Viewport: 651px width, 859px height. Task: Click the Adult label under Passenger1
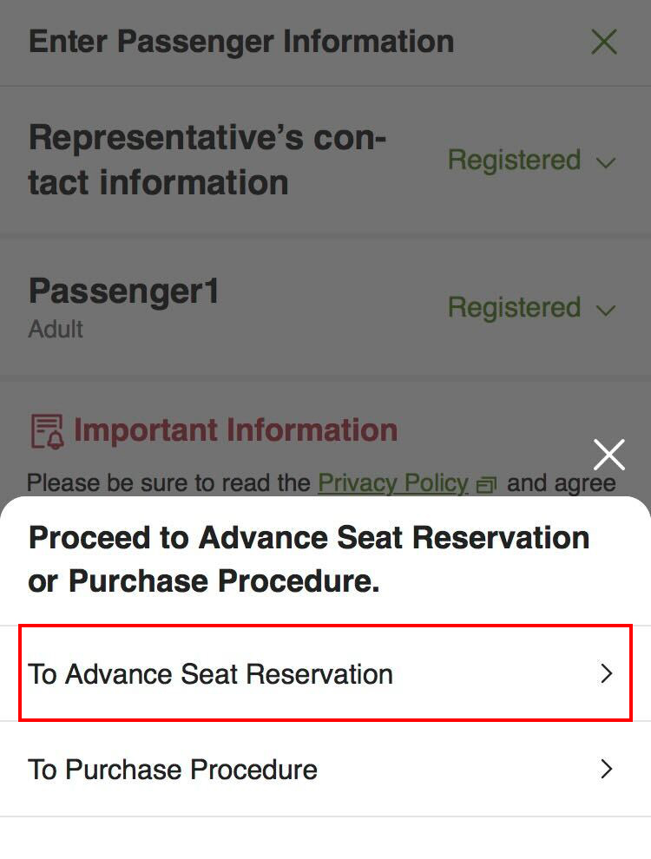coord(56,330)
